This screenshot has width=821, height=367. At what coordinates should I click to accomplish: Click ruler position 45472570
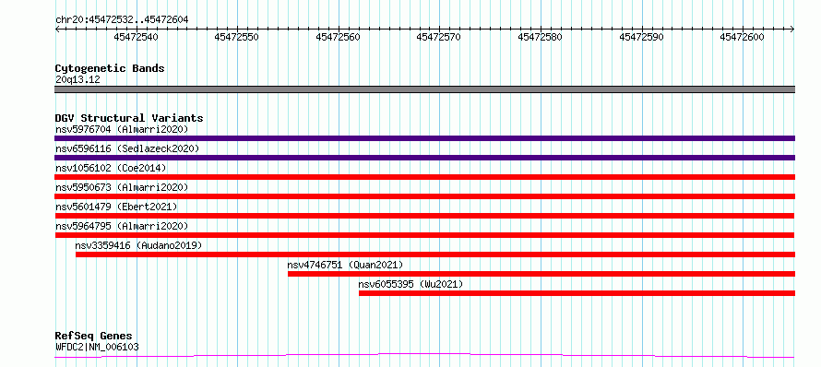[x=439, y=37]
